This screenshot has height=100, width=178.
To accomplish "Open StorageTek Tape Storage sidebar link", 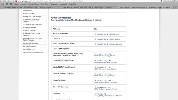I will pos(32,17).
